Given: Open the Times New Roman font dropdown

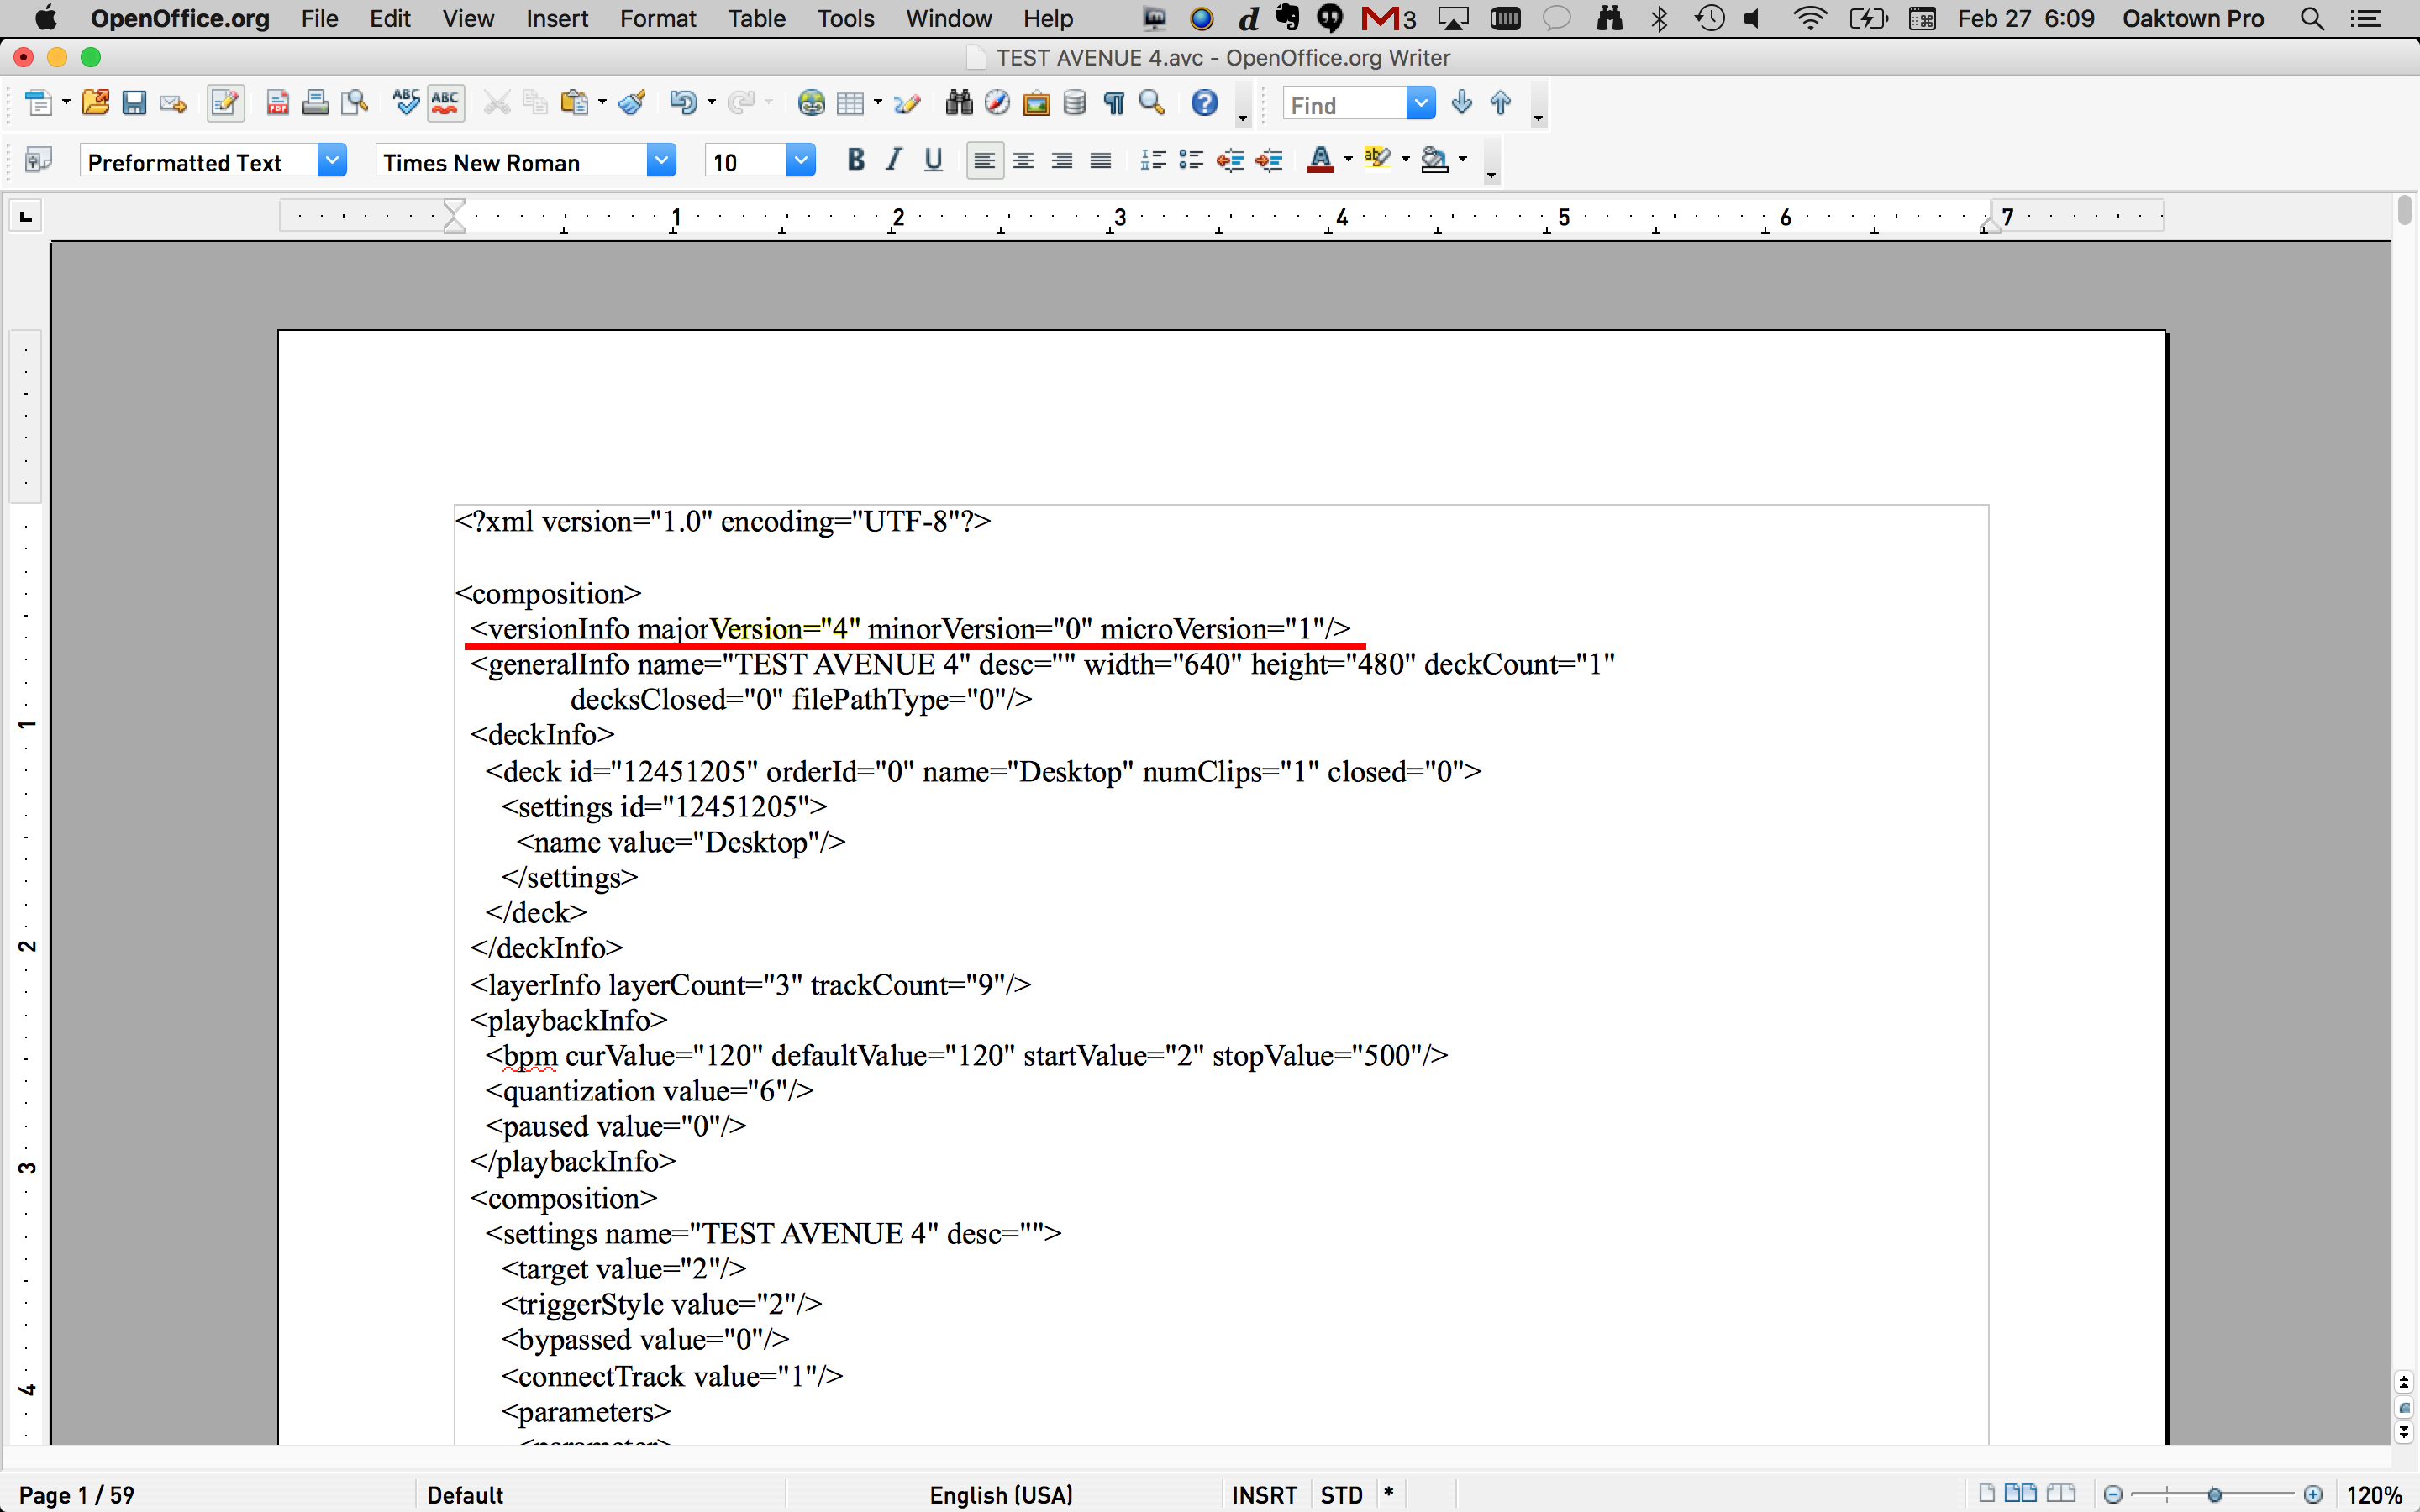Looking at the screenshot, I should 661,160.
